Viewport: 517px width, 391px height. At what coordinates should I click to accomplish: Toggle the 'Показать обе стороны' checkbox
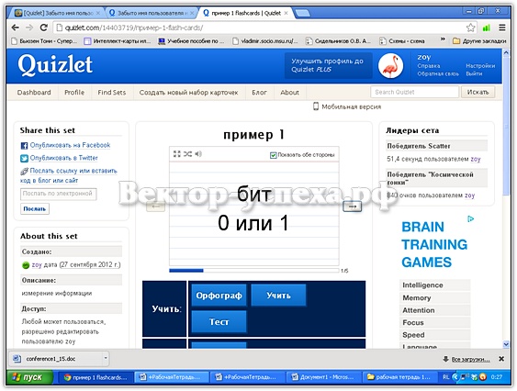click(x=273, y=155)
